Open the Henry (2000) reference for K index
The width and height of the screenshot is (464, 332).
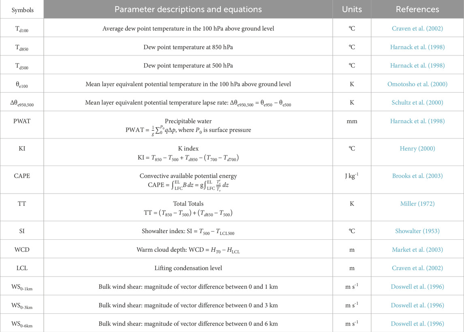click(x=417, y=149)
